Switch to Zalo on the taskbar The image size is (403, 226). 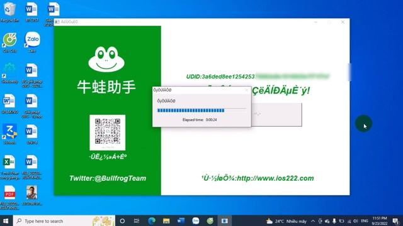pos(196,221)
